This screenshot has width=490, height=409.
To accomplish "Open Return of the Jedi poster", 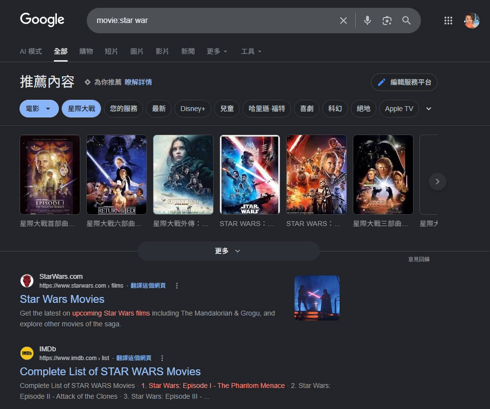I will (x=117, y=174).
